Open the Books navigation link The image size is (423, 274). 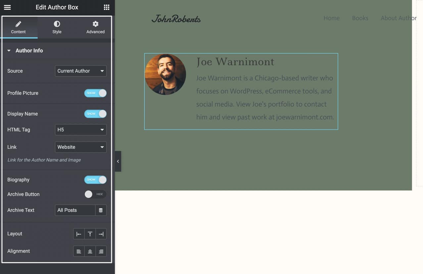pos(360,18)
